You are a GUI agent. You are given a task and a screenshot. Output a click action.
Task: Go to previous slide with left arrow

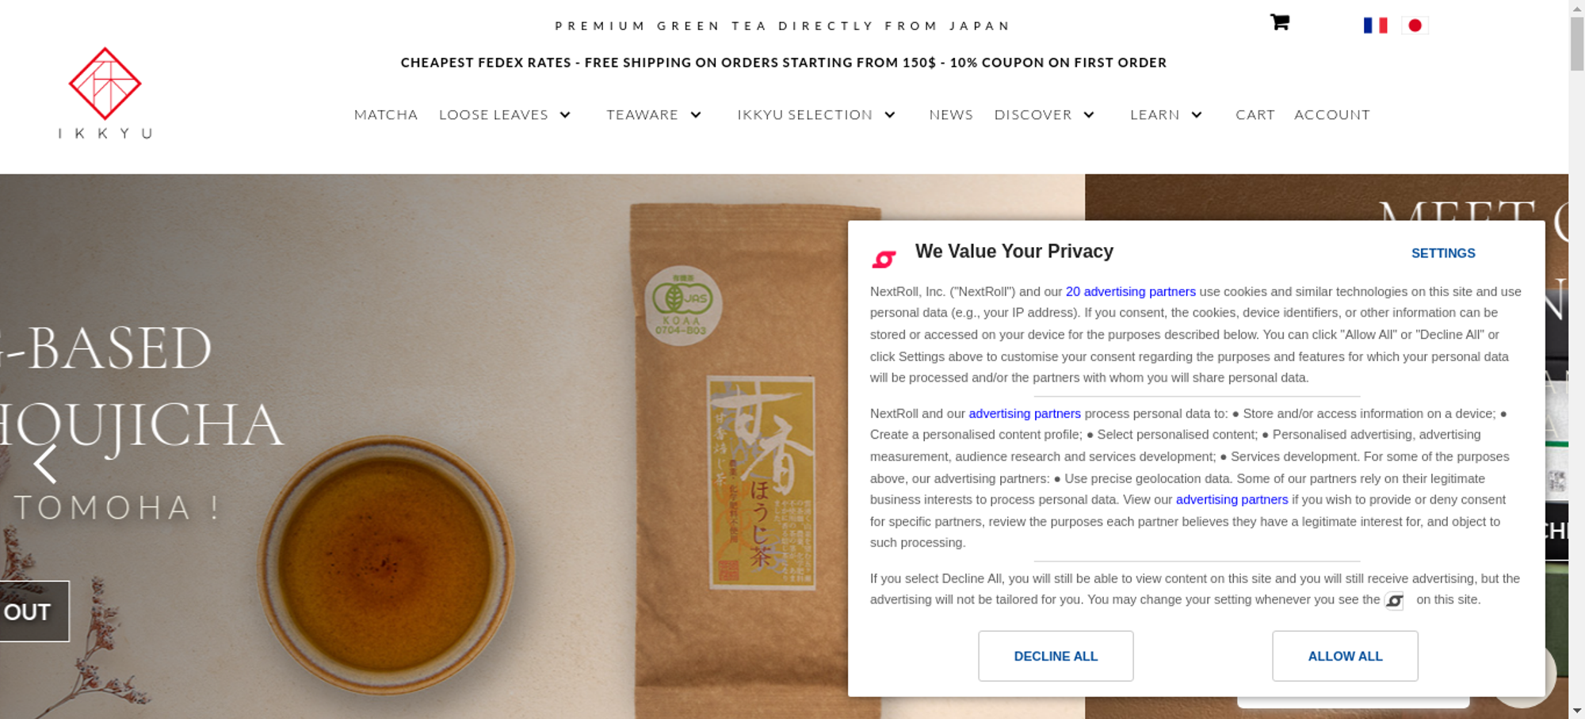(x=45, y=463)
